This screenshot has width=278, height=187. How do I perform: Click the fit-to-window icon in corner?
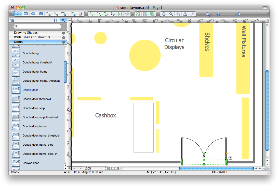(264, 168)
